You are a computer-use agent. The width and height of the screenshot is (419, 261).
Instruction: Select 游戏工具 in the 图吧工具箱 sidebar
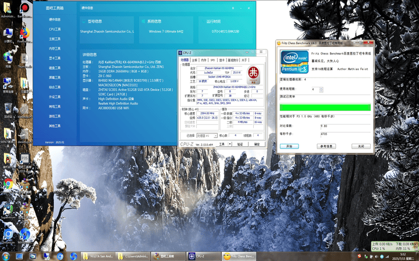click(x=55, y=116)
